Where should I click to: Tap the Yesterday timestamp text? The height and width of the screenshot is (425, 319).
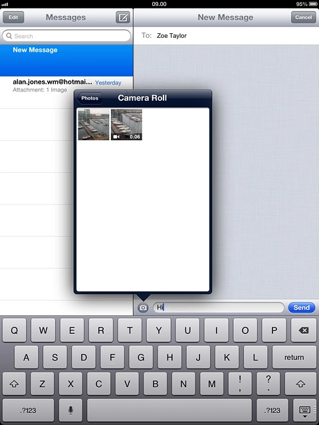point(108,82)
